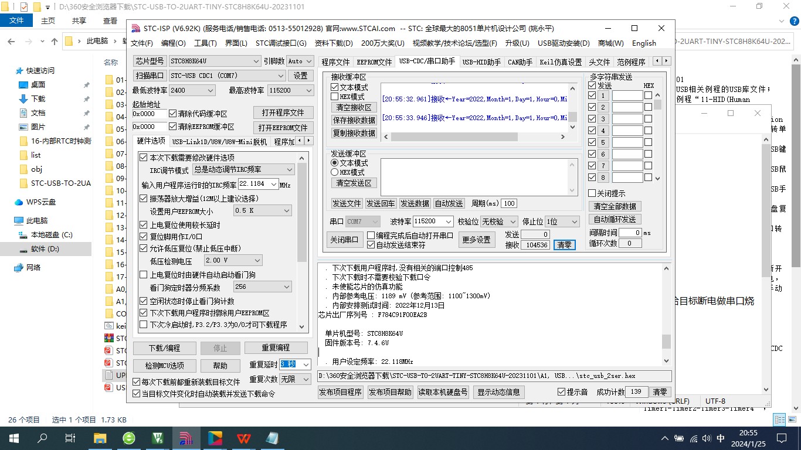
Task: Switch to the EEPROM文件 tab
Action: tap(374, 62)
